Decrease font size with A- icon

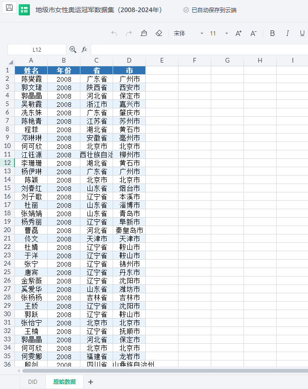pyautogui.click(x=253, y=33)
